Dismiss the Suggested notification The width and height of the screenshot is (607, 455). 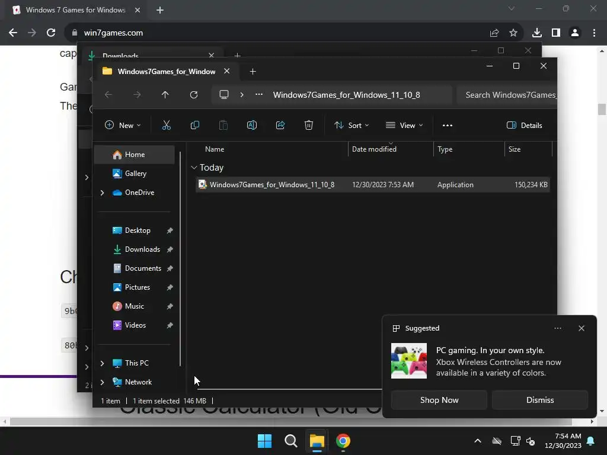539,400
